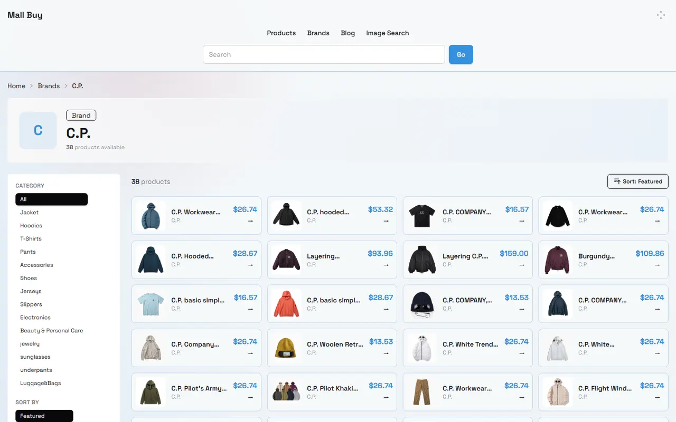Viewport: 676px width, 422px height.
Task: Click the Brand badge label
Action: (x=81, y=116)
